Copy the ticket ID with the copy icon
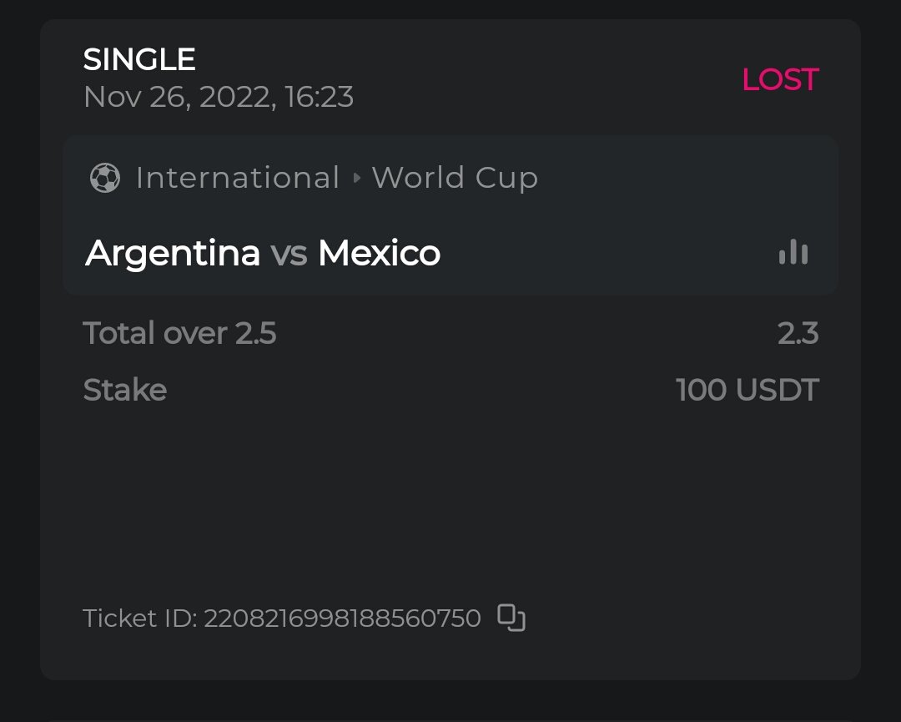The image size is (901, 722). coord(511,618)
